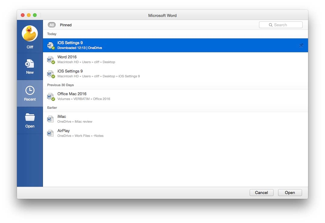Screen dimensions: 325x223
Task: Click the Open folder icon in sidebar
Action: [30, 117]
